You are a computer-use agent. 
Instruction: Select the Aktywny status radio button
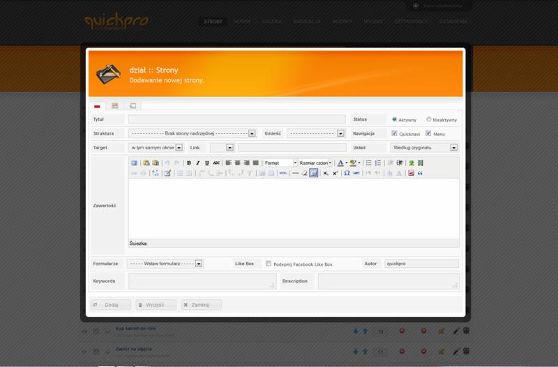click(x=395, y=119)
